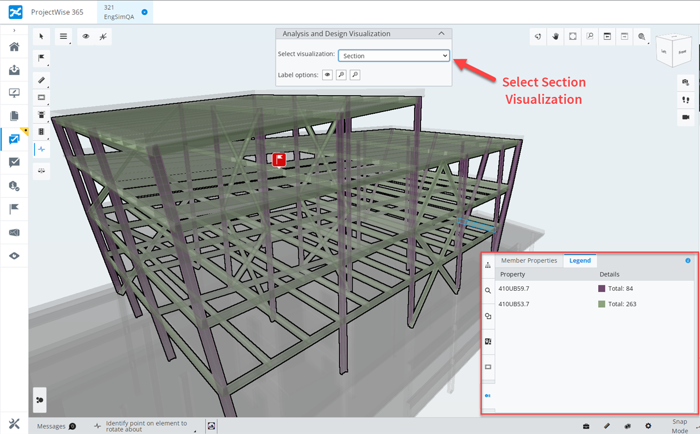Select the element selection arrow tool

point(42,37)
